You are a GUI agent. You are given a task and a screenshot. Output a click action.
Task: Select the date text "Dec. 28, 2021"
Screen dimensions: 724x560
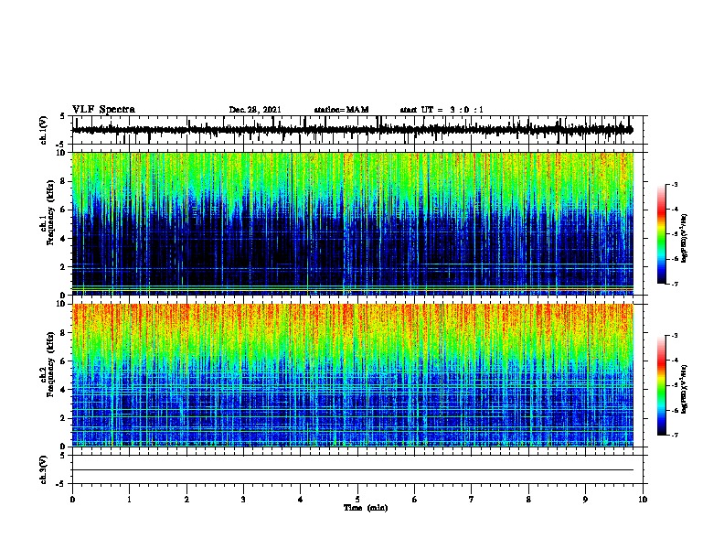(255, 110)
